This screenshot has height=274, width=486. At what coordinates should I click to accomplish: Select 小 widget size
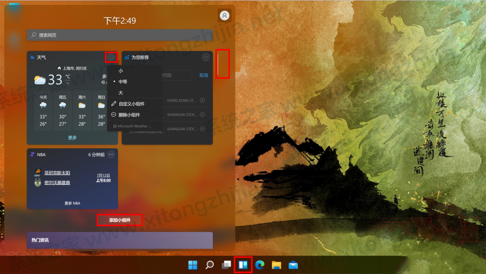click(x=121, y=71)
